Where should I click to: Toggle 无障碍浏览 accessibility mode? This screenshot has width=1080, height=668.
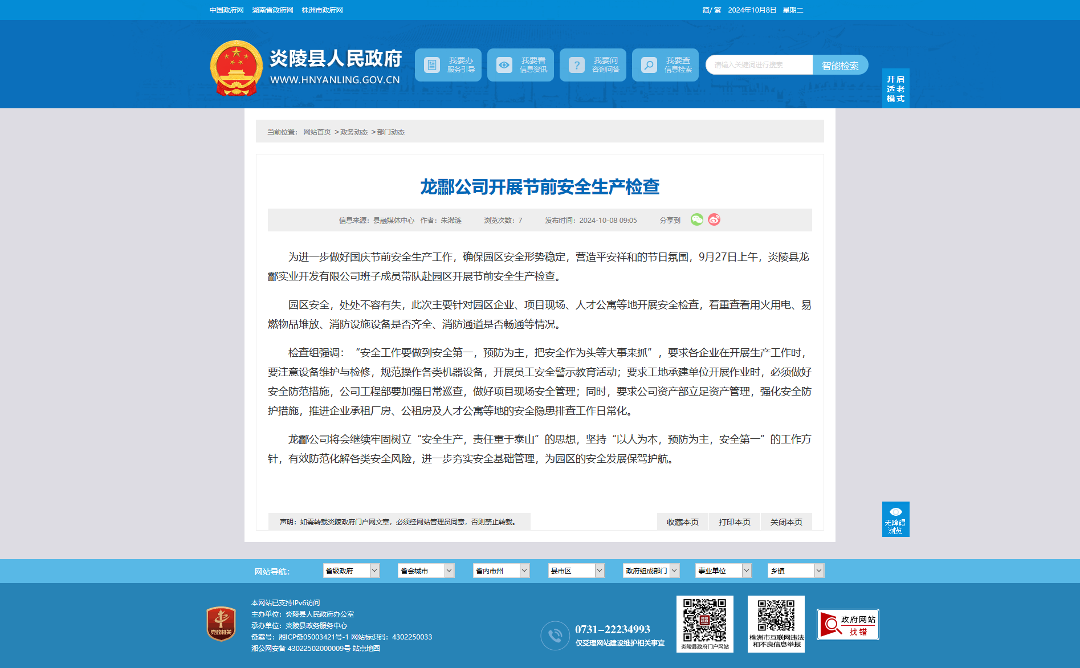(895, 519)
